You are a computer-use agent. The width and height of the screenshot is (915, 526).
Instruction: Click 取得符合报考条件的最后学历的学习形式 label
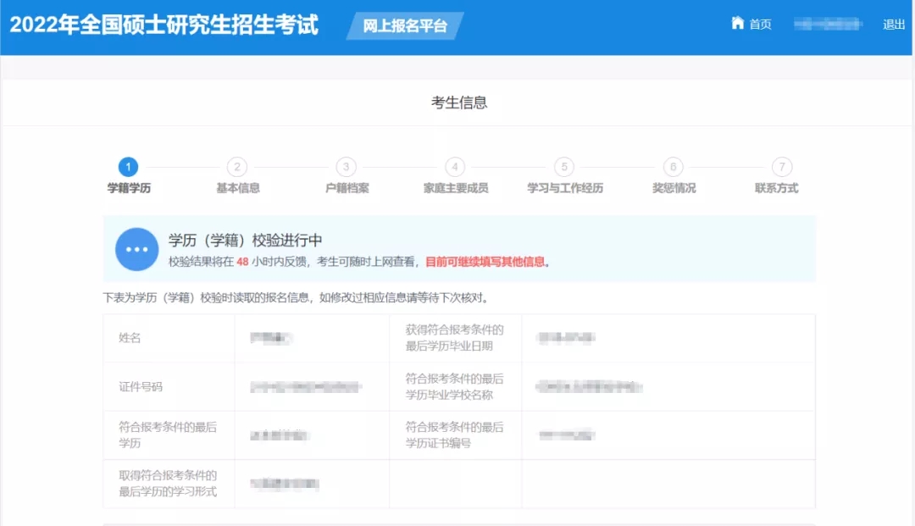click(x=168, y=484)
